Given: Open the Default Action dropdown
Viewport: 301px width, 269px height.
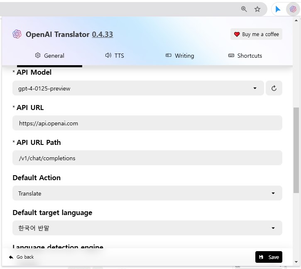Looking at the screenshot, I should click(147, 193).
